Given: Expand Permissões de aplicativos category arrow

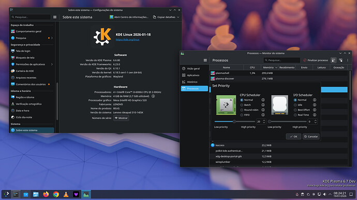Looking at the screenshot, I should pos(52,64).
